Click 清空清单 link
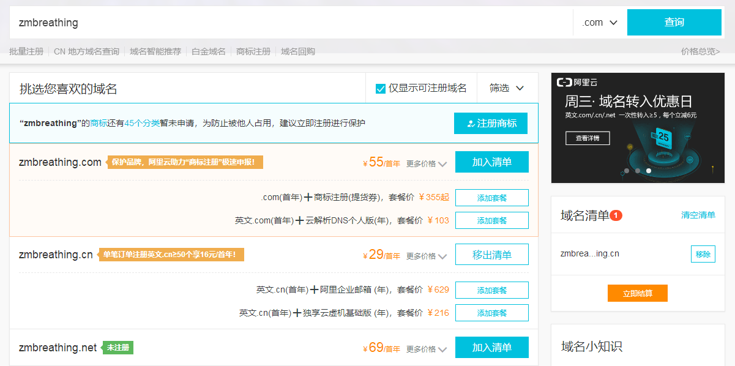The width and height of the screenshot is (735, 366). [x=698, y=215]
